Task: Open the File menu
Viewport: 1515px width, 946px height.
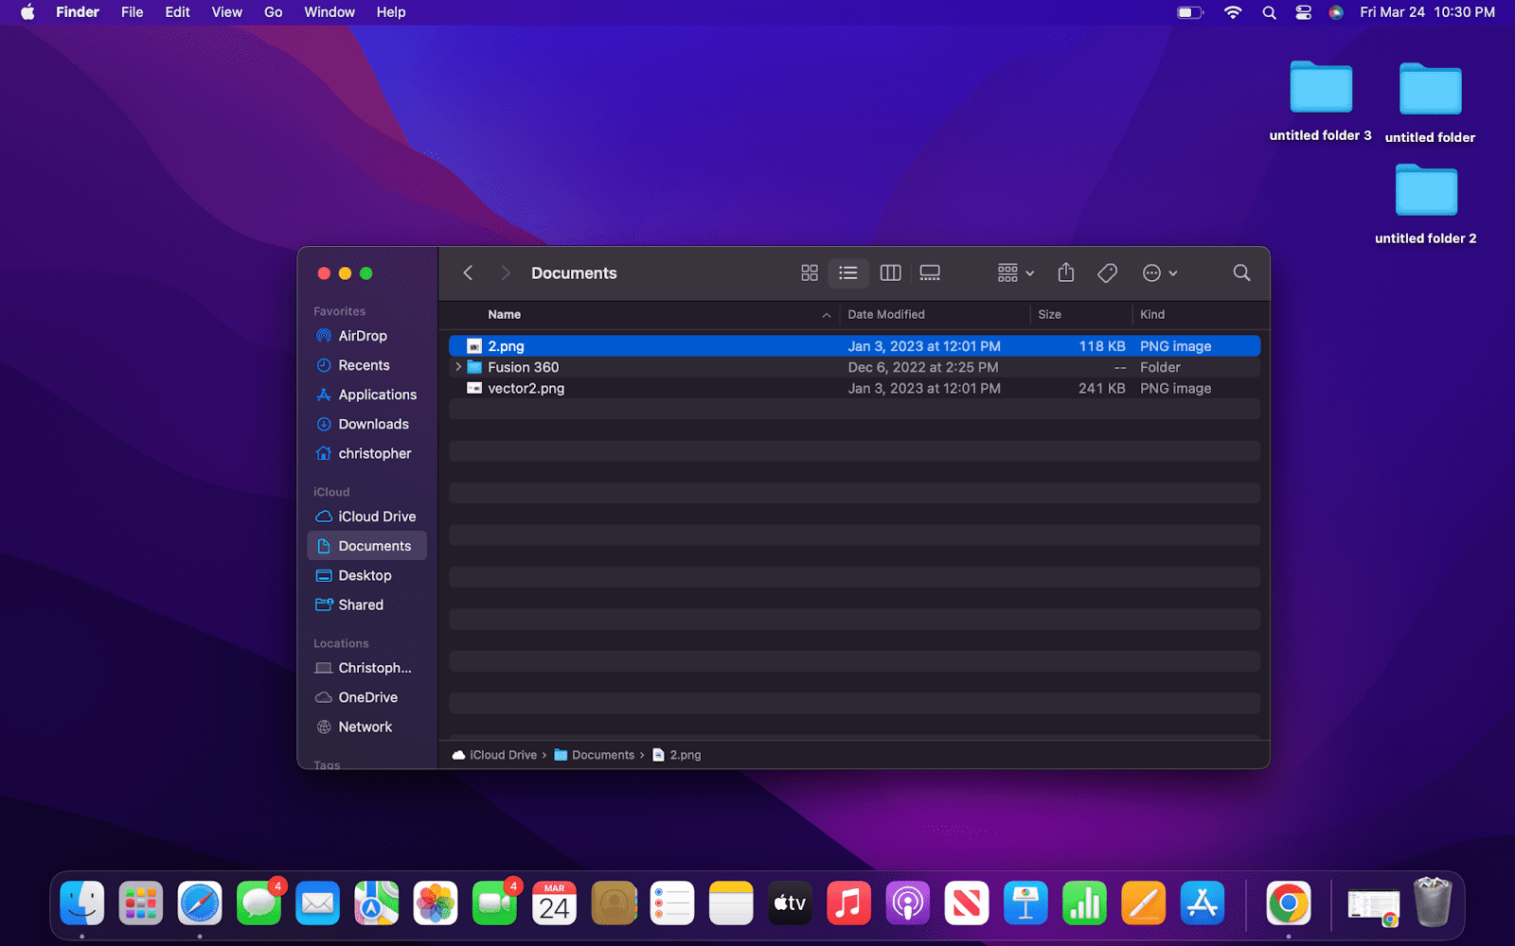Action: pyautogui.click(x=133, y=12)
